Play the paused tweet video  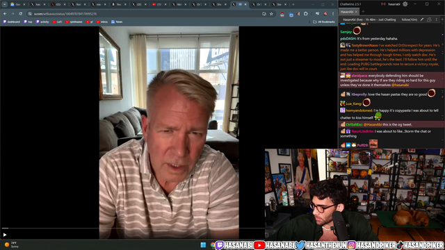pos(5,235)
